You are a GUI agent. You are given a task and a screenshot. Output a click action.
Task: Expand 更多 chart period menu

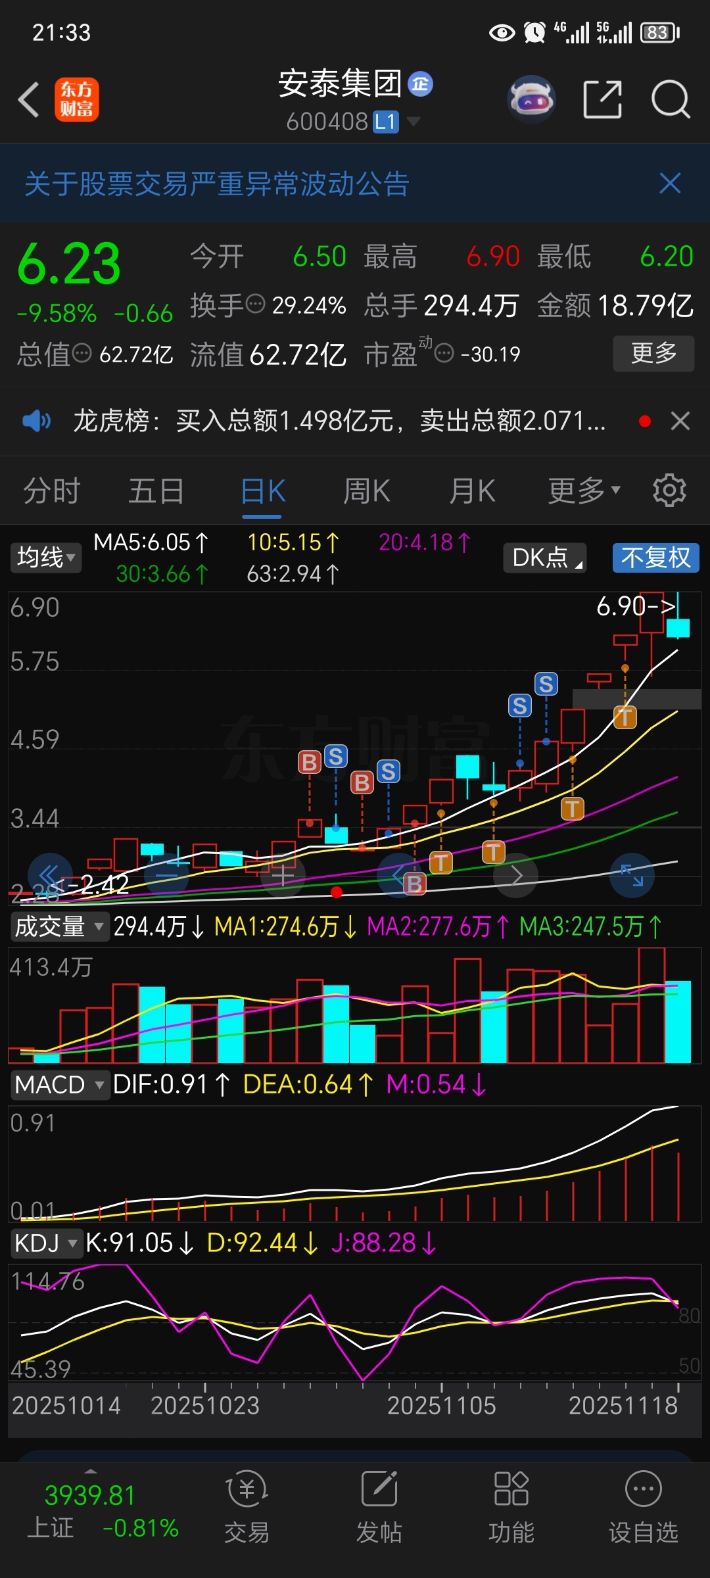[584, 490]
